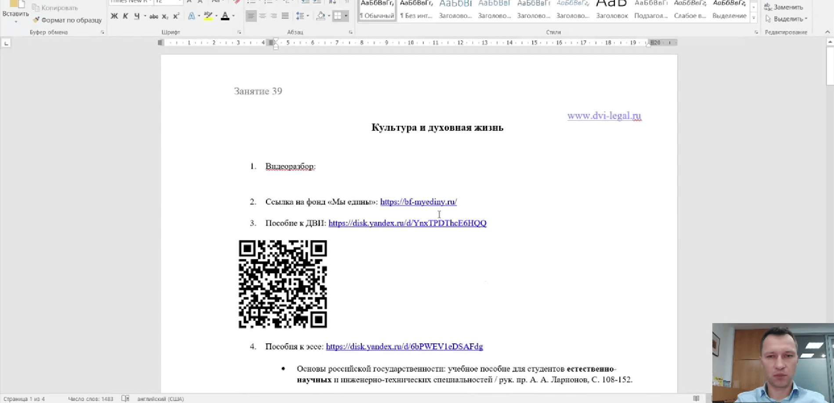Viewport: 834px width, 403px height.
Task: Open the bf-myediny.ru fund link
Action: 418,202
